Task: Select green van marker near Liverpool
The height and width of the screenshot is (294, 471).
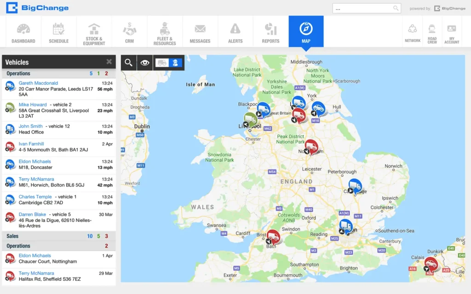Action: pyautogui.click(x=250, y=120)
